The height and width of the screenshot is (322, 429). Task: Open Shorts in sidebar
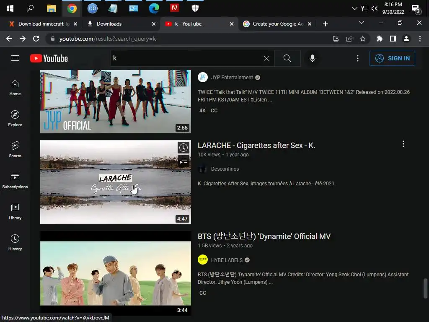point(15,150)
